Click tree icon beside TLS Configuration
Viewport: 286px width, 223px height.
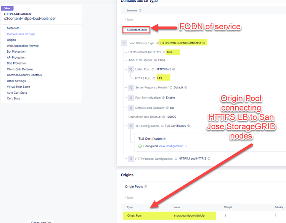click(131, 126)
